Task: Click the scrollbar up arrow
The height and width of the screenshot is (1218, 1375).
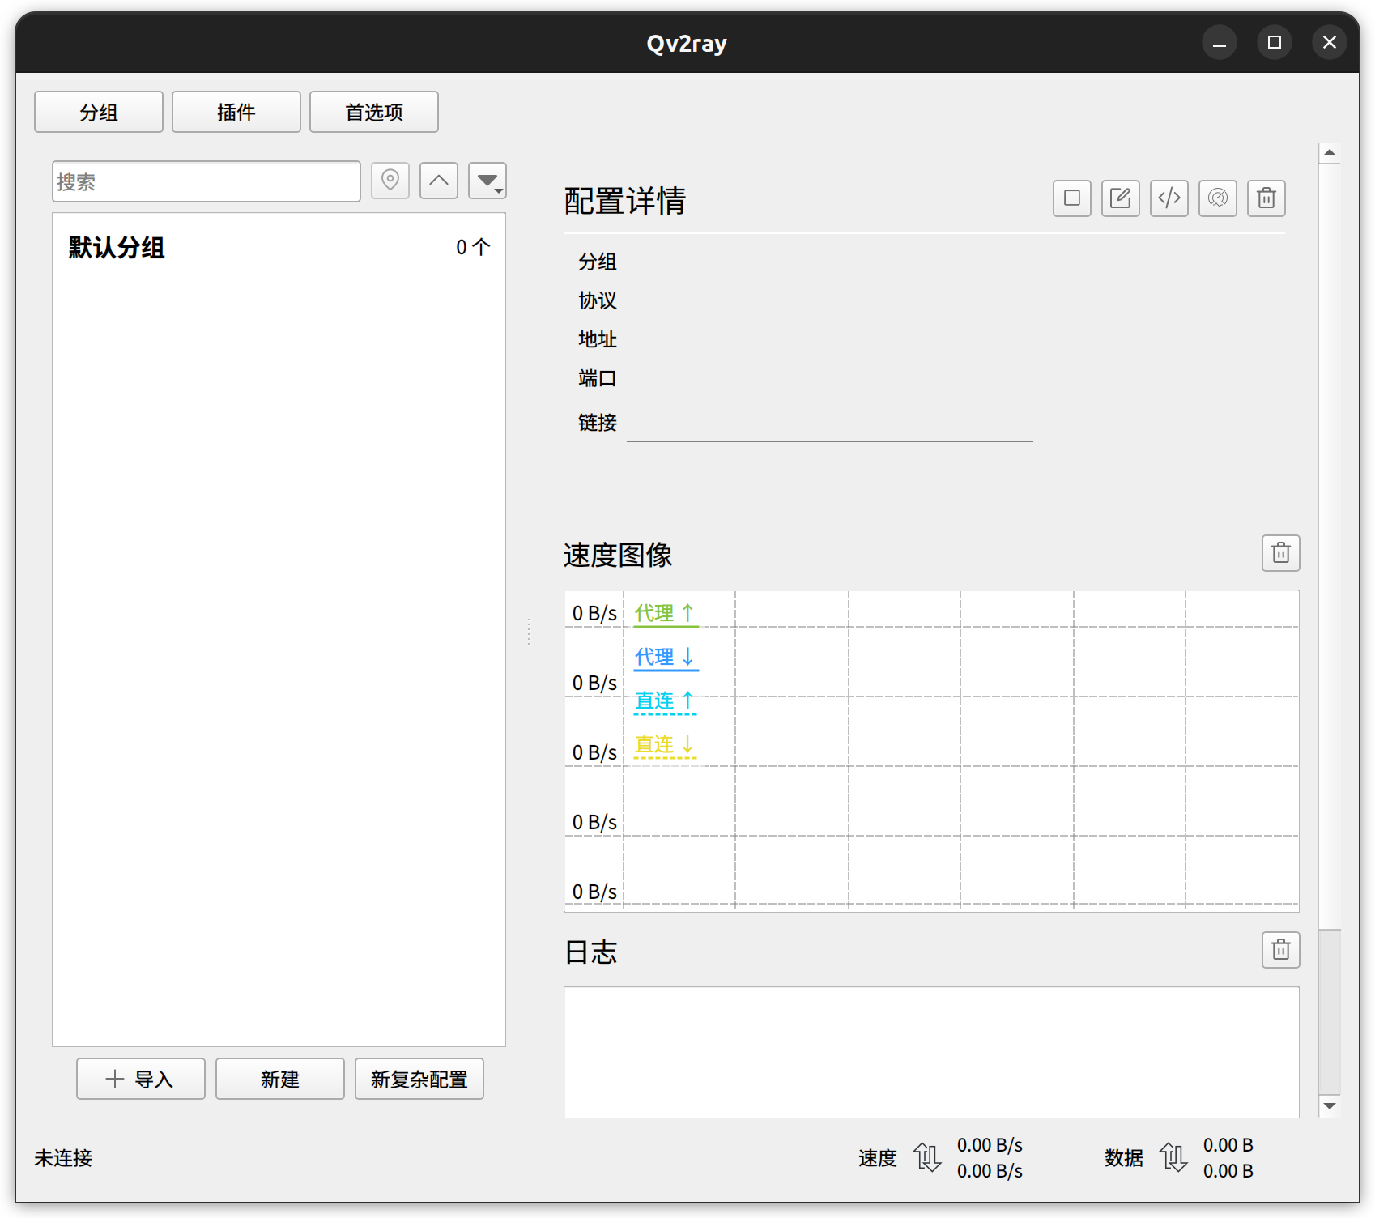Action: pos(1330,153)
